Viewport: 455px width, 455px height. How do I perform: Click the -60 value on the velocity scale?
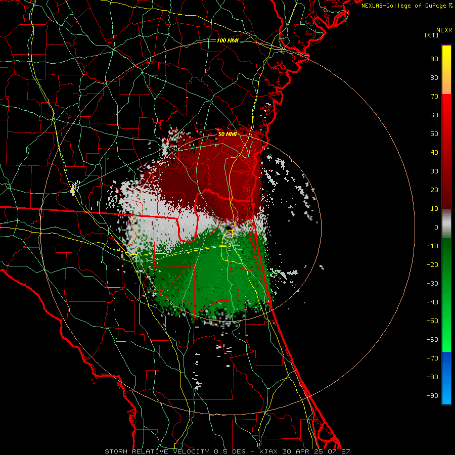coord(432,340)
